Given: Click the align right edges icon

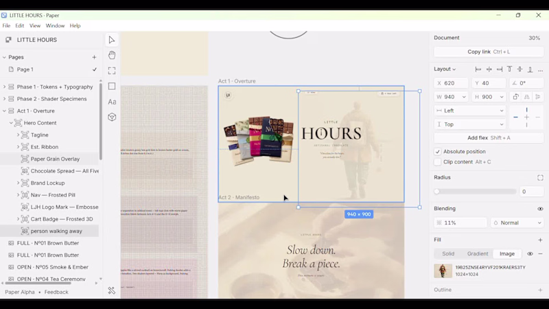Looking at the screenshot, I should (x=500, y=69).
